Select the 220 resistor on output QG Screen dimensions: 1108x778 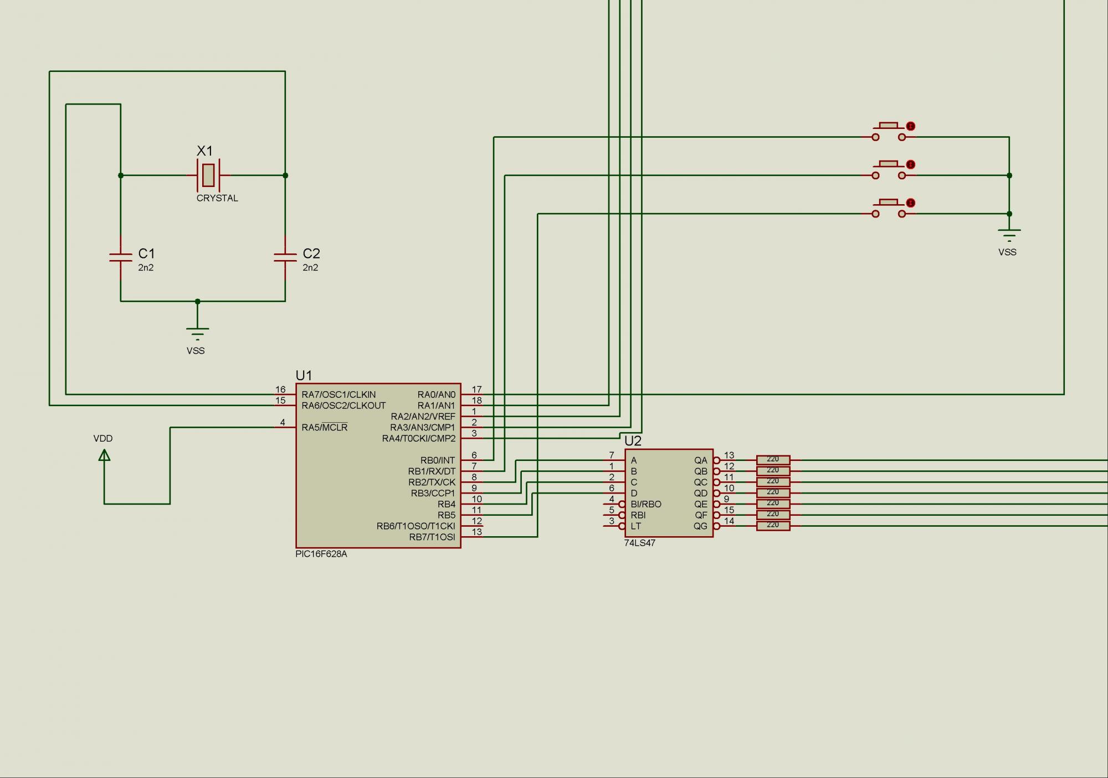pyautogui.click(x=773, y=526)
